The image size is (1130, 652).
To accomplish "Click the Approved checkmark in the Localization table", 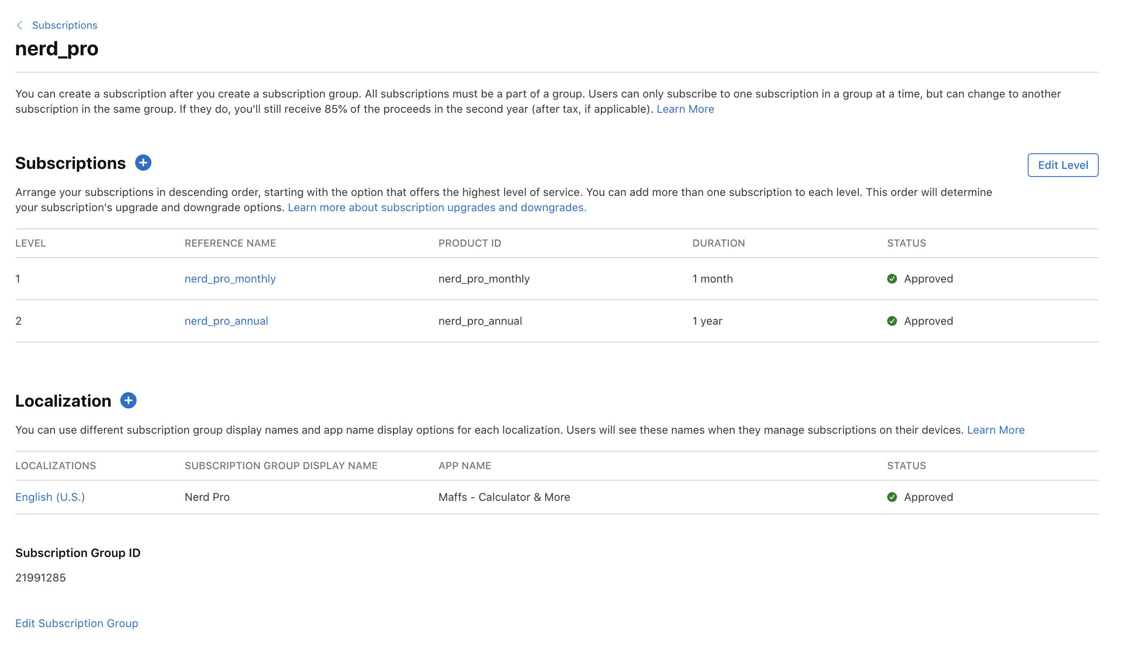I will click(892, 497).
